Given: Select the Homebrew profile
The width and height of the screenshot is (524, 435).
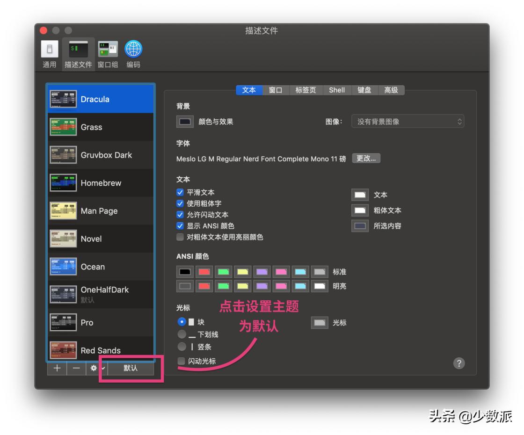Looking at the screenshot, I should 101,183.
